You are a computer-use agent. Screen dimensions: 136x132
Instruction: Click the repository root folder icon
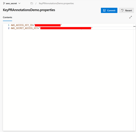(32, 3)
